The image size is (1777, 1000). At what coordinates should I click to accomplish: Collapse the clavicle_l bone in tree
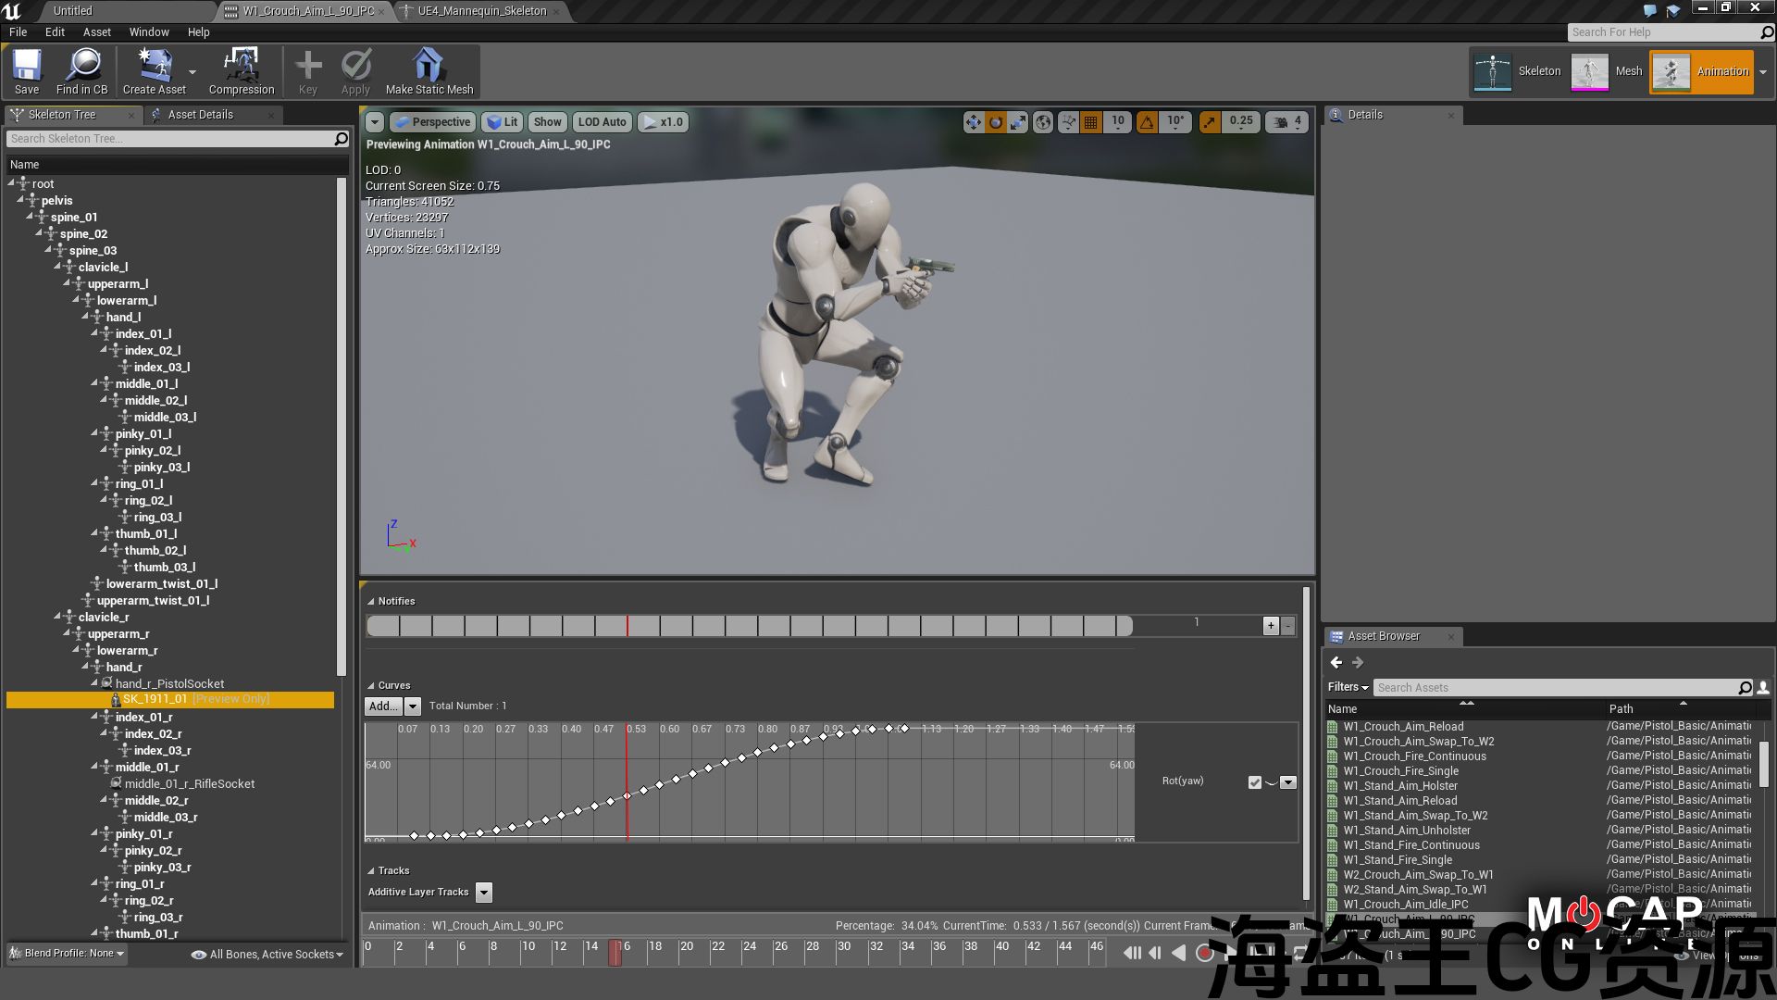(x=57, y=267)
